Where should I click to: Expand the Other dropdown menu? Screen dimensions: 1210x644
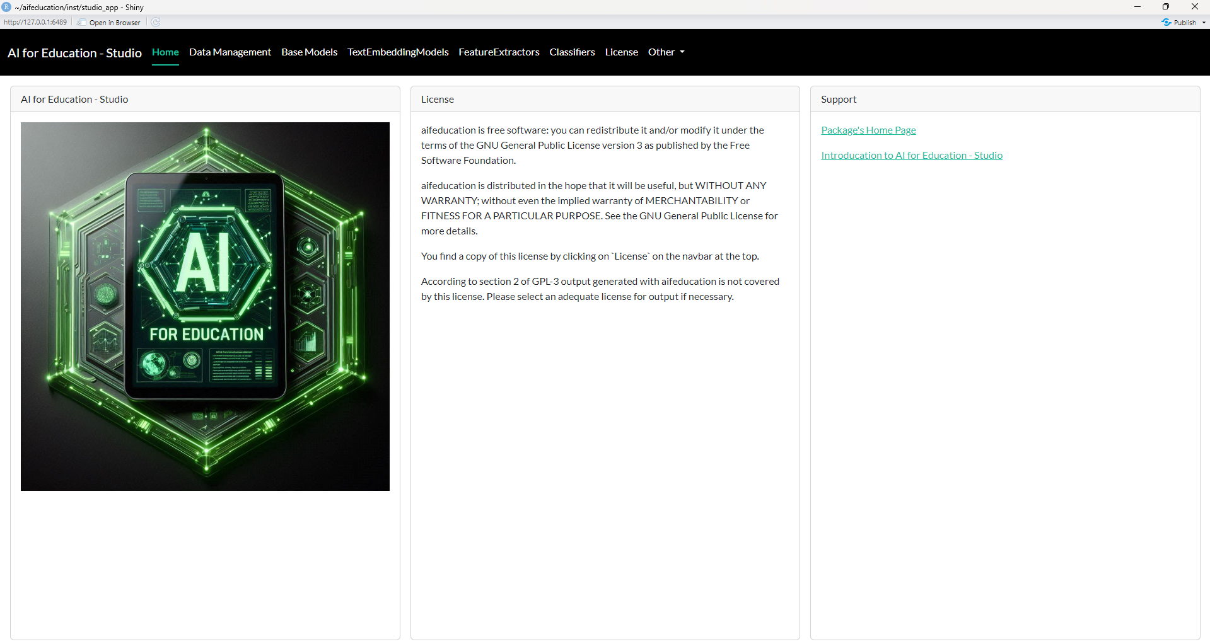pos(666,52)
